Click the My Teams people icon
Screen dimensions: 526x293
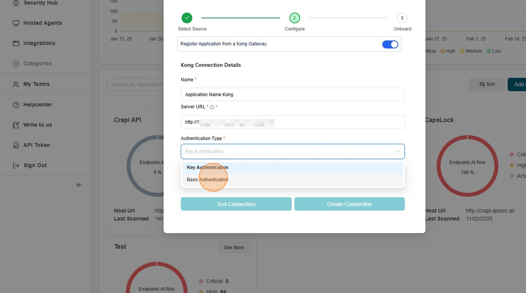(x=16, y=84)
